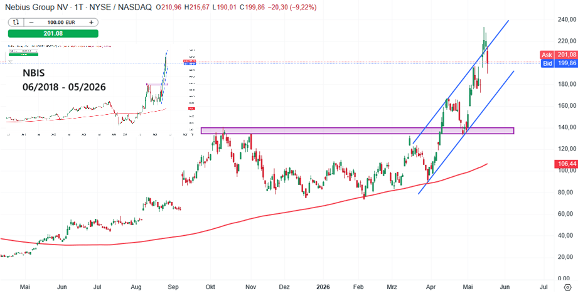Click the 220,00 price axis label

coord(566,41)
